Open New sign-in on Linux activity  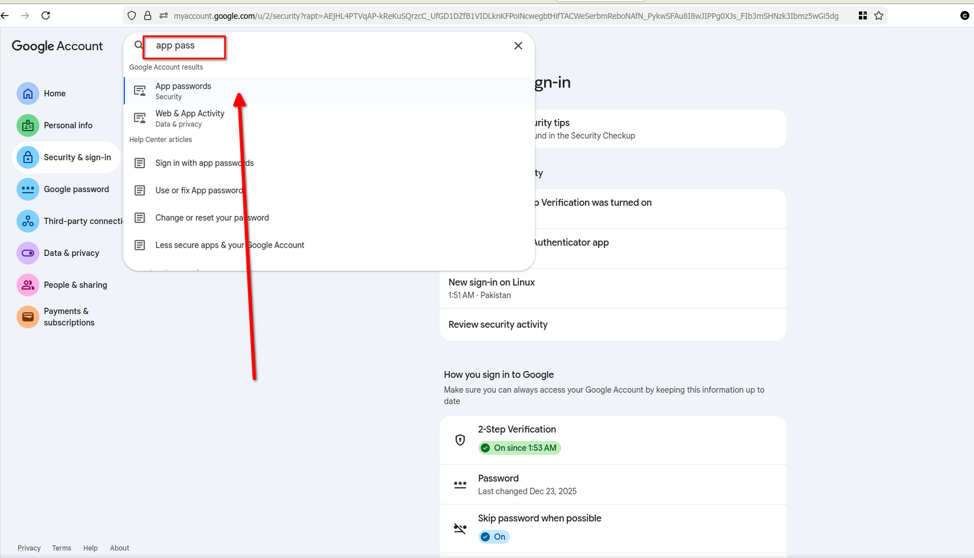(613, 288)
